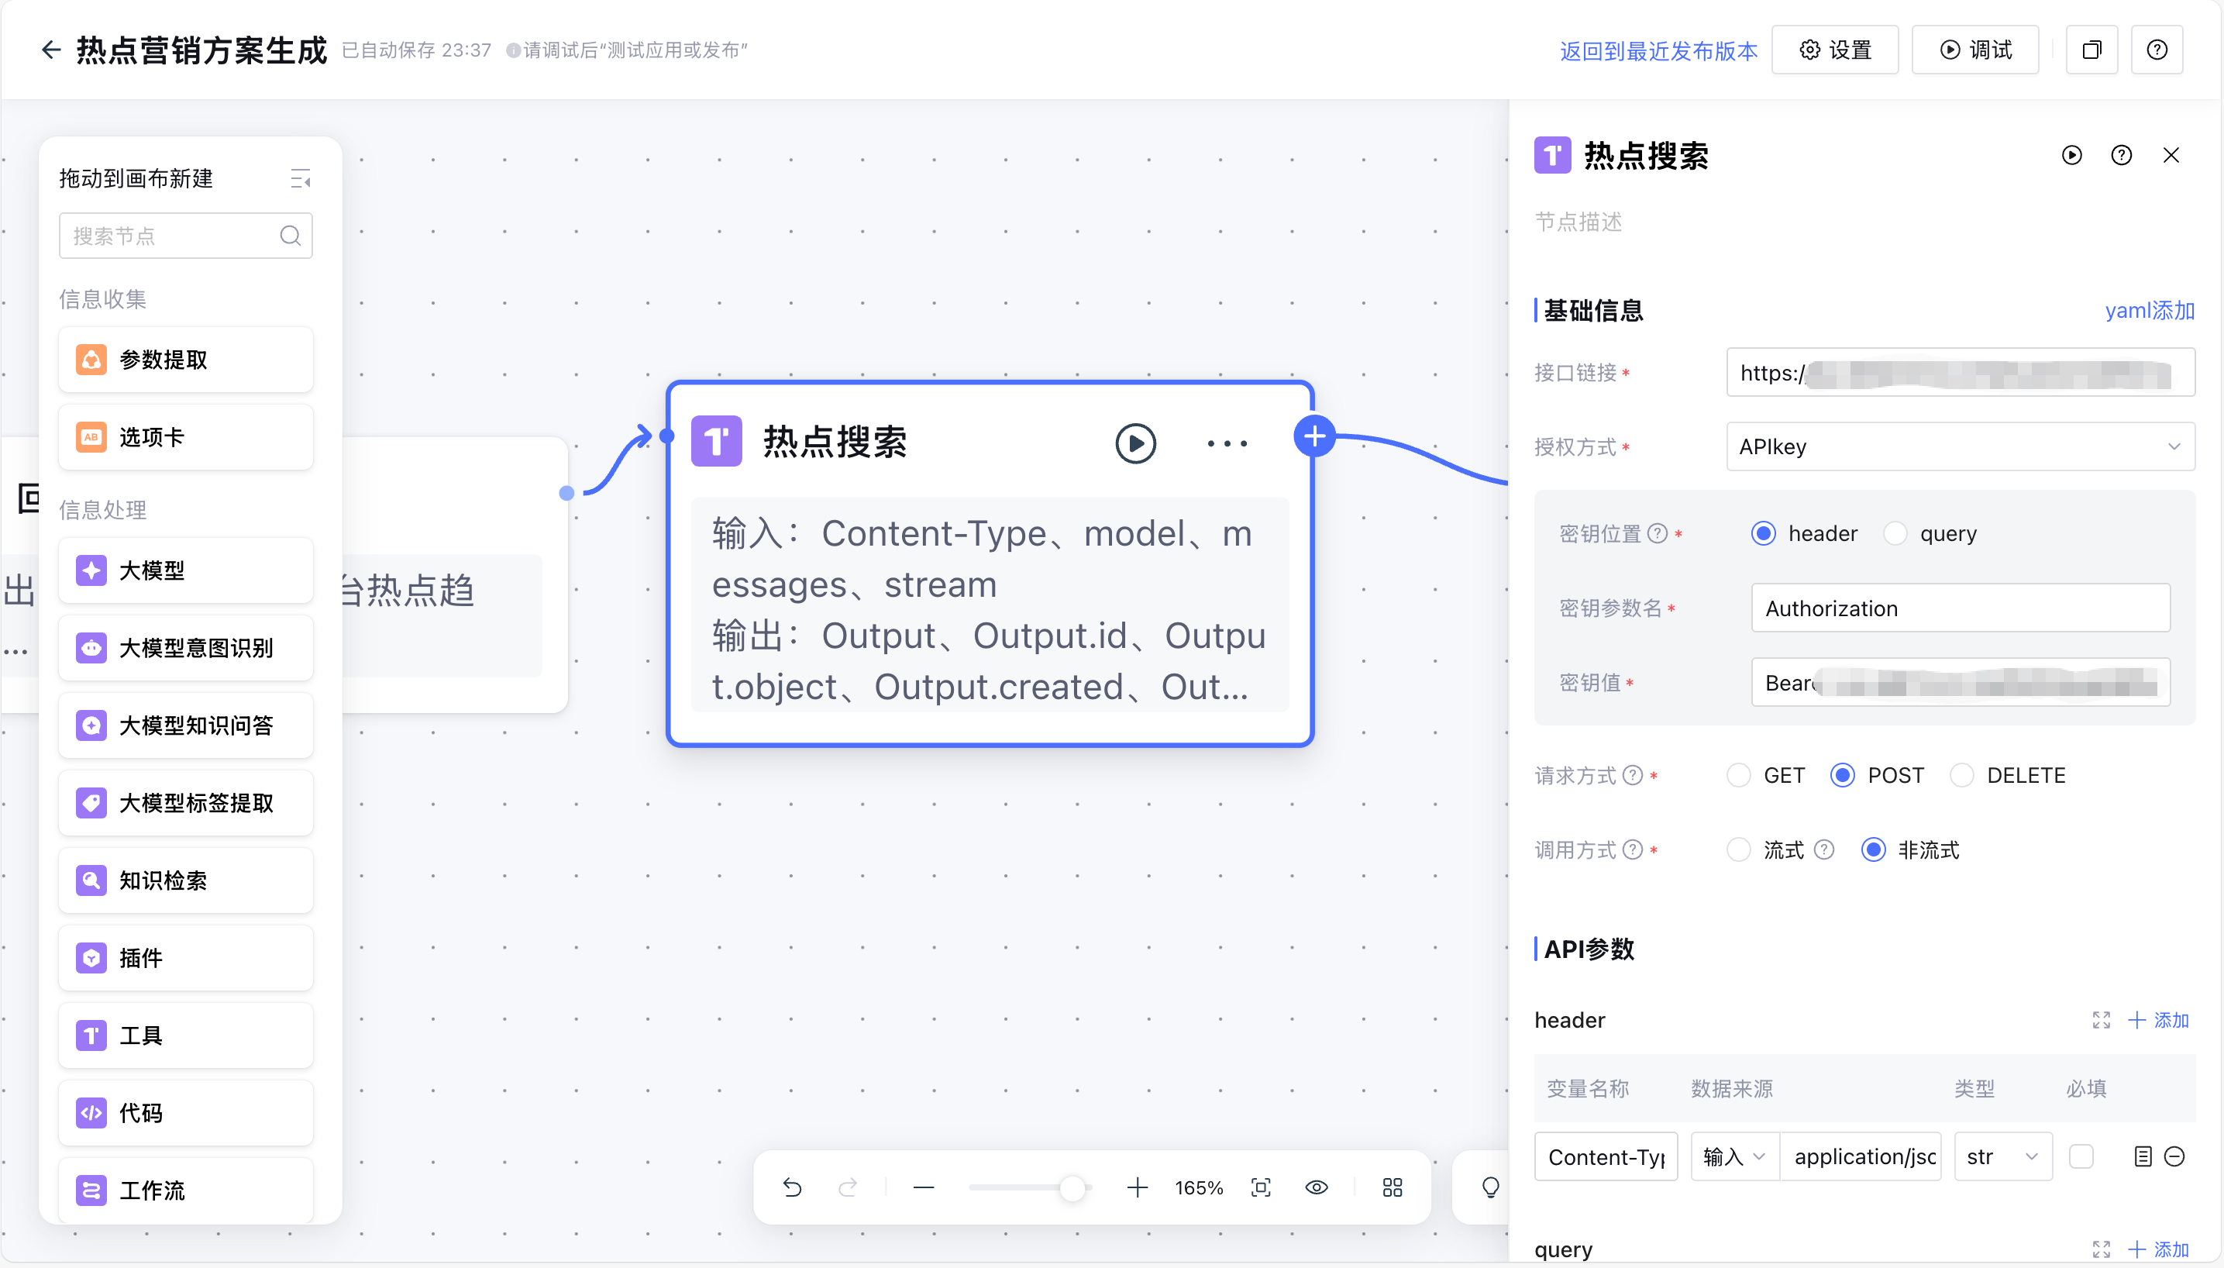Click the grid layout icon
The width and height of the screenshot is (2224, 1268).
[1392, 1187]
